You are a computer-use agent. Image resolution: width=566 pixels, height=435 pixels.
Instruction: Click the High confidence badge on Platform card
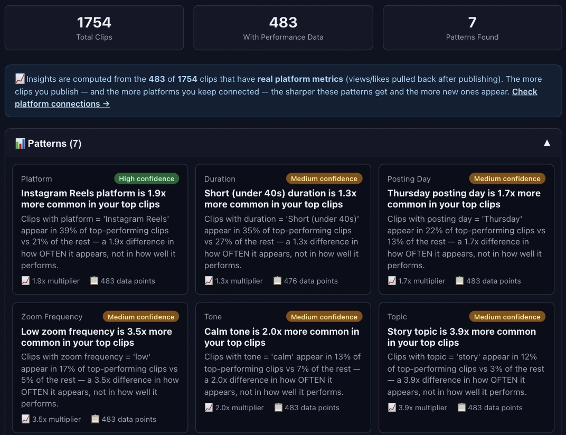coord(147,178)
